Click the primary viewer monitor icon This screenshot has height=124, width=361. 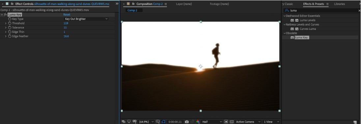click(129, 122)
